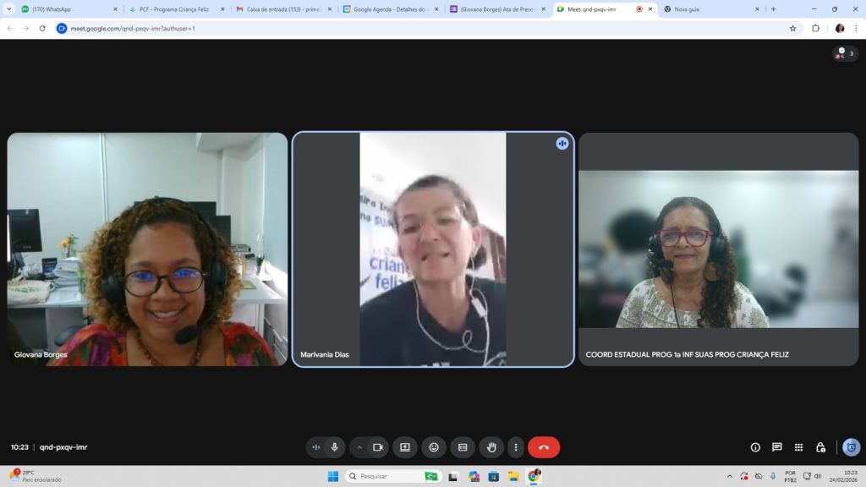The width and height of the screenshot is (866, 487).
Task: Show the participants list badge
Action: pos(845,54)
